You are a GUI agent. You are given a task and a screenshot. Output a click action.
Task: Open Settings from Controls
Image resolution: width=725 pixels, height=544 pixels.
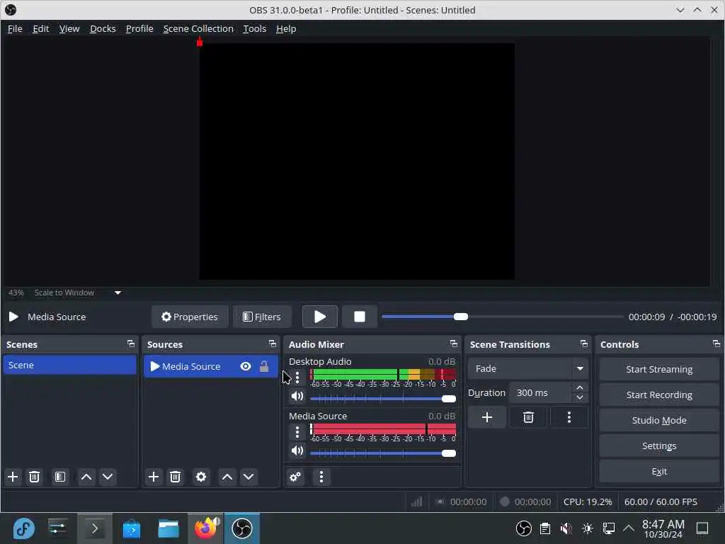[x=659, y=446]
